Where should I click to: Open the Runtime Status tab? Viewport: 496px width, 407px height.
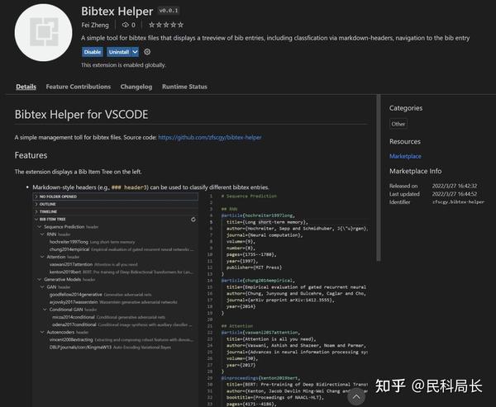point(184,87)
